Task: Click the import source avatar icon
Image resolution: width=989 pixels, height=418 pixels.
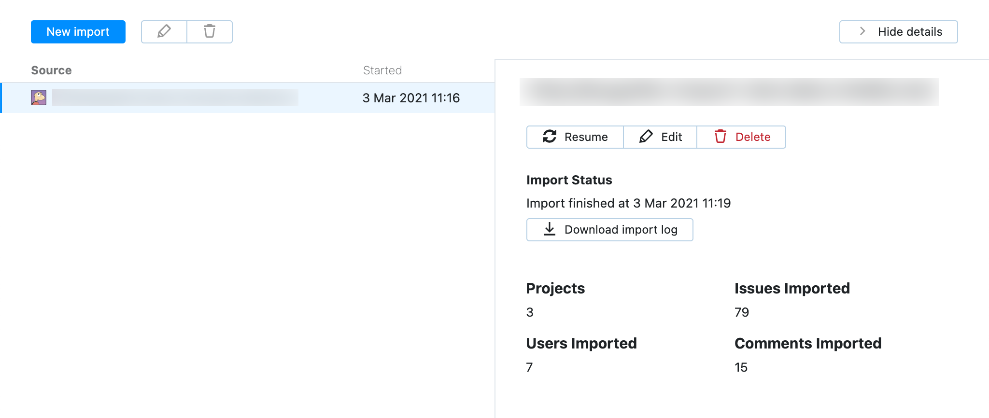Action: click(39, 98)
